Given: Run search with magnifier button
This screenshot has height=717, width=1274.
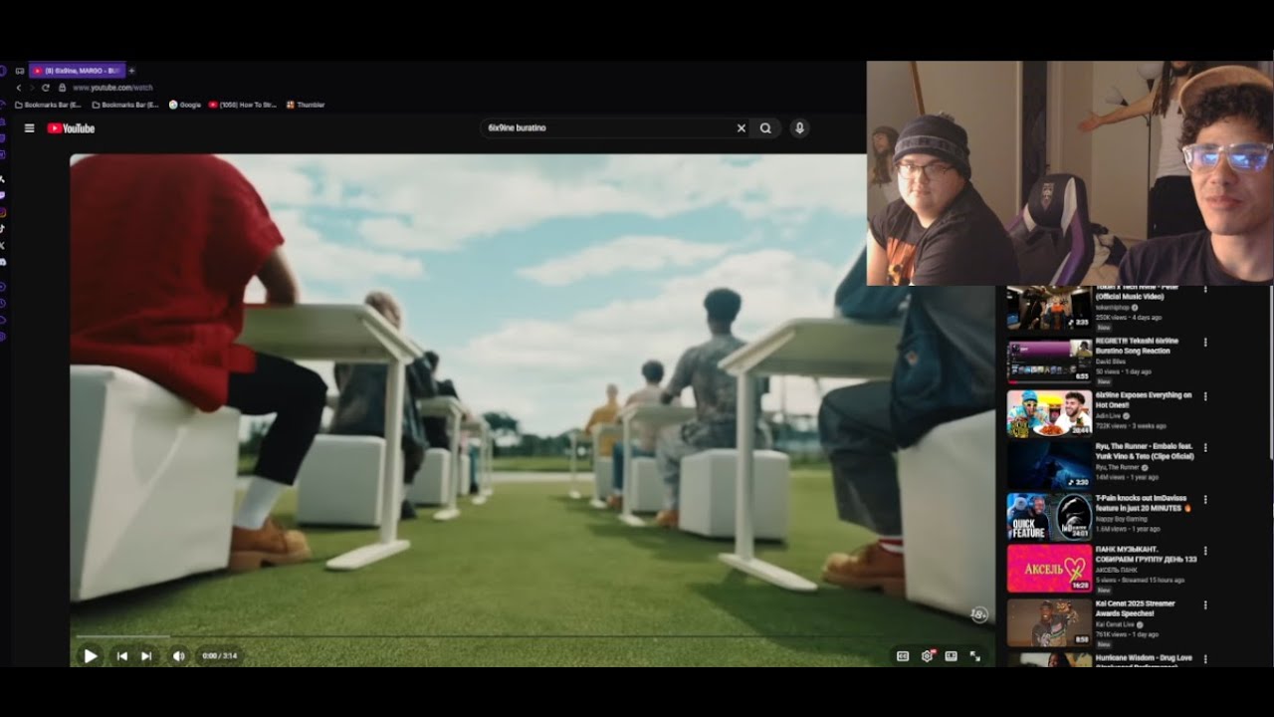Looking at the screenshot, I should coord(765,128).
